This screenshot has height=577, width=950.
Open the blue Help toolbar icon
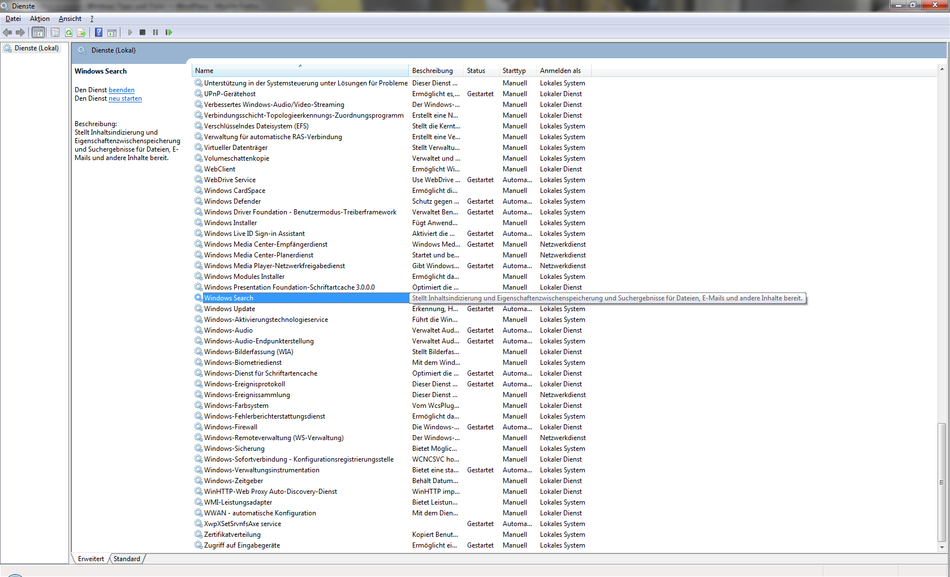click(98, 32)
